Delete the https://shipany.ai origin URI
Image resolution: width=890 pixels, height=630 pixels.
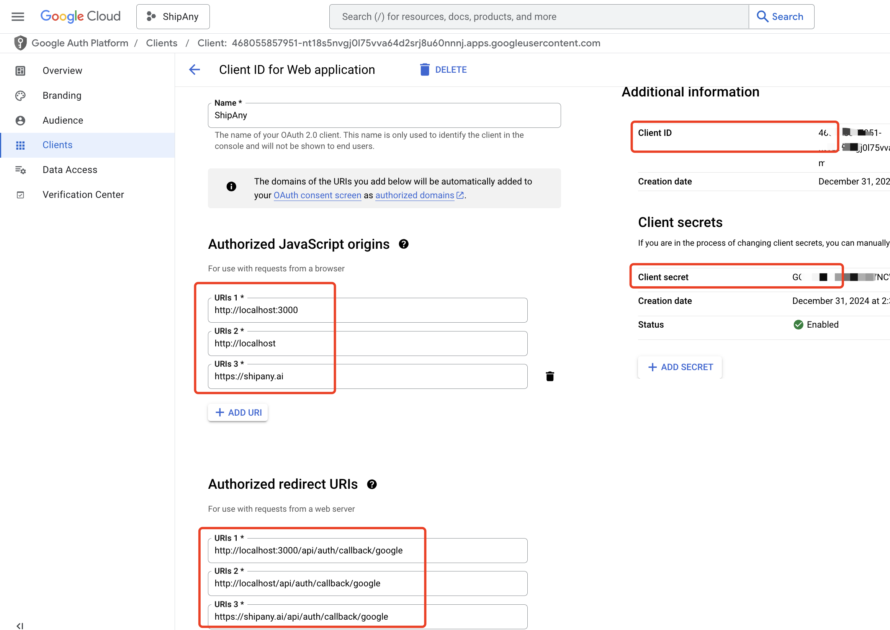(x=550, y=376)
